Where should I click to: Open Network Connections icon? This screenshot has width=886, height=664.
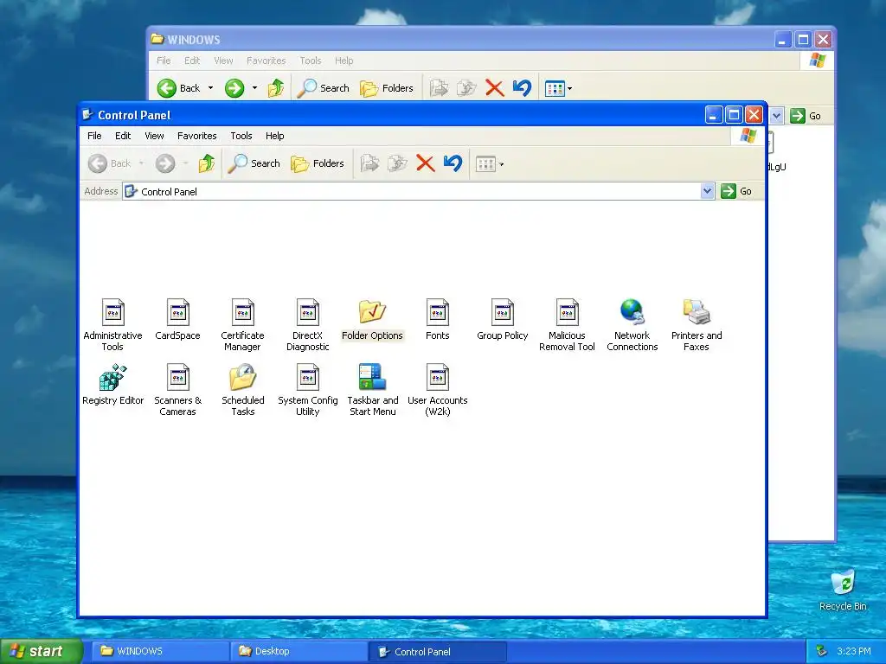point(632,325)
